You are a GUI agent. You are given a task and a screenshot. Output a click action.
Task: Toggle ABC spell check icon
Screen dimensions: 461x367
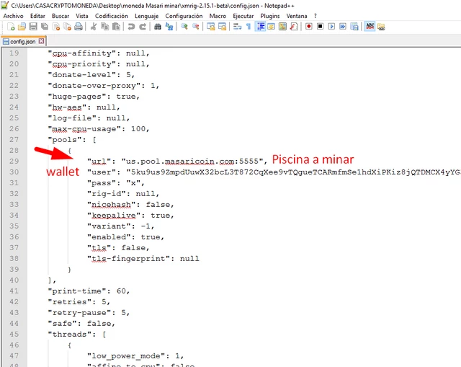370,27
